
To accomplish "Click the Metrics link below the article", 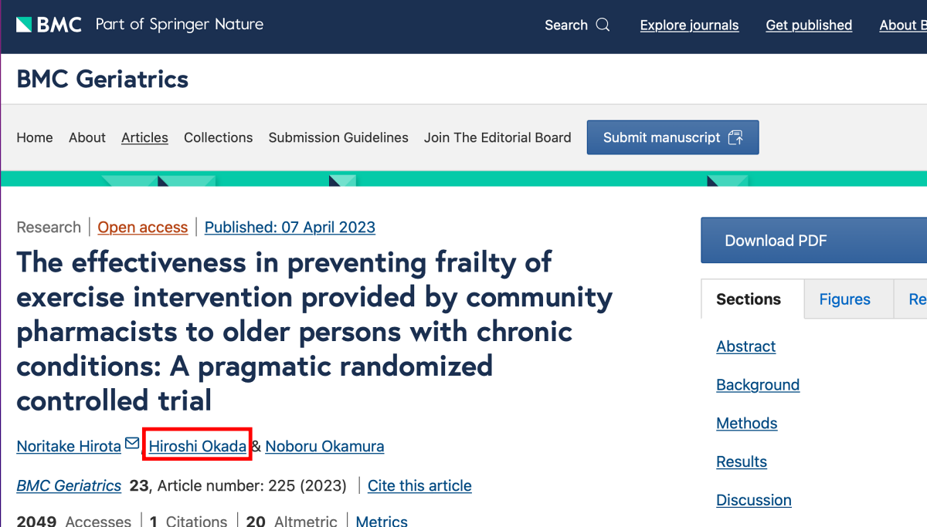I will pyautogui.click(x=382, y=521).
